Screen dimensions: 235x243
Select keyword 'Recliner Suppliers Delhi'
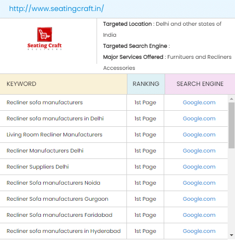click(x=38, y=167)
